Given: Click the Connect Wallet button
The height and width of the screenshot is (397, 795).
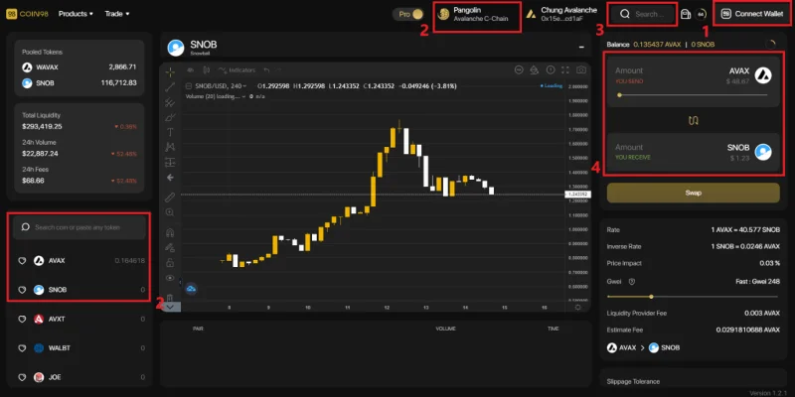Looking at the screenshot, I should (x=751, y=14).
